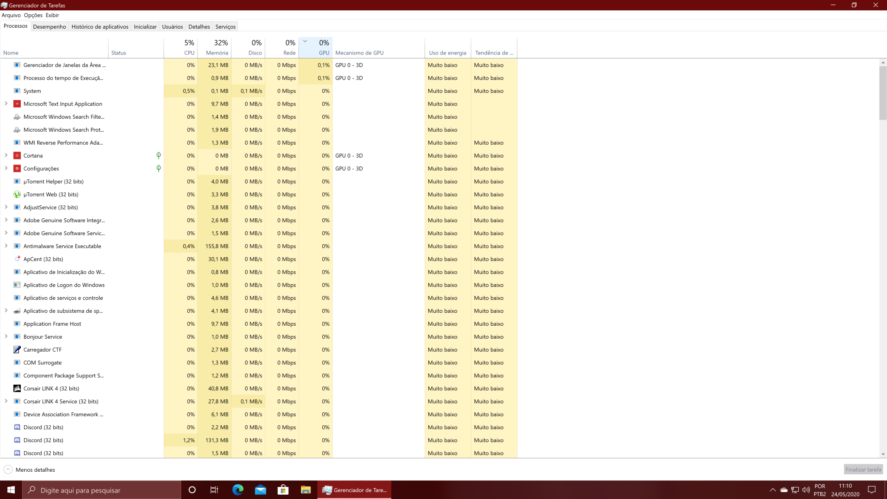This screenshot has height=499, width=887.
Task: Switch to the Histórico de aplicativos tab
Action: [100, 27]
